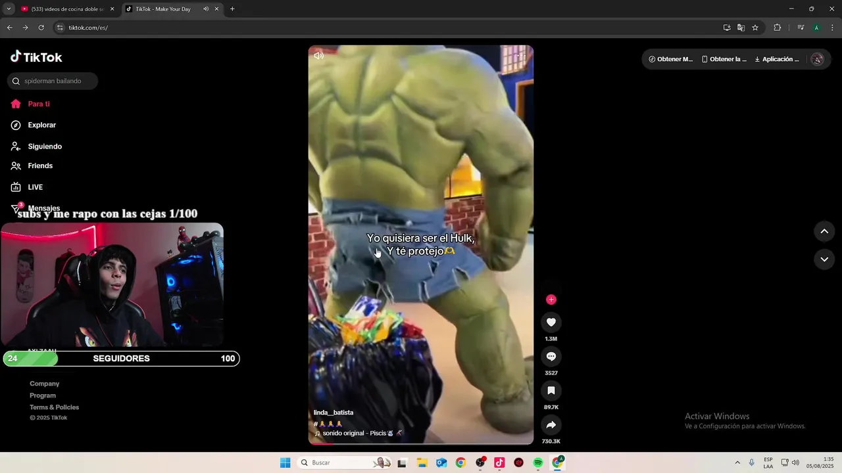Open a new browser tab
Screen dimensions: 842x473
click(232, 9)
